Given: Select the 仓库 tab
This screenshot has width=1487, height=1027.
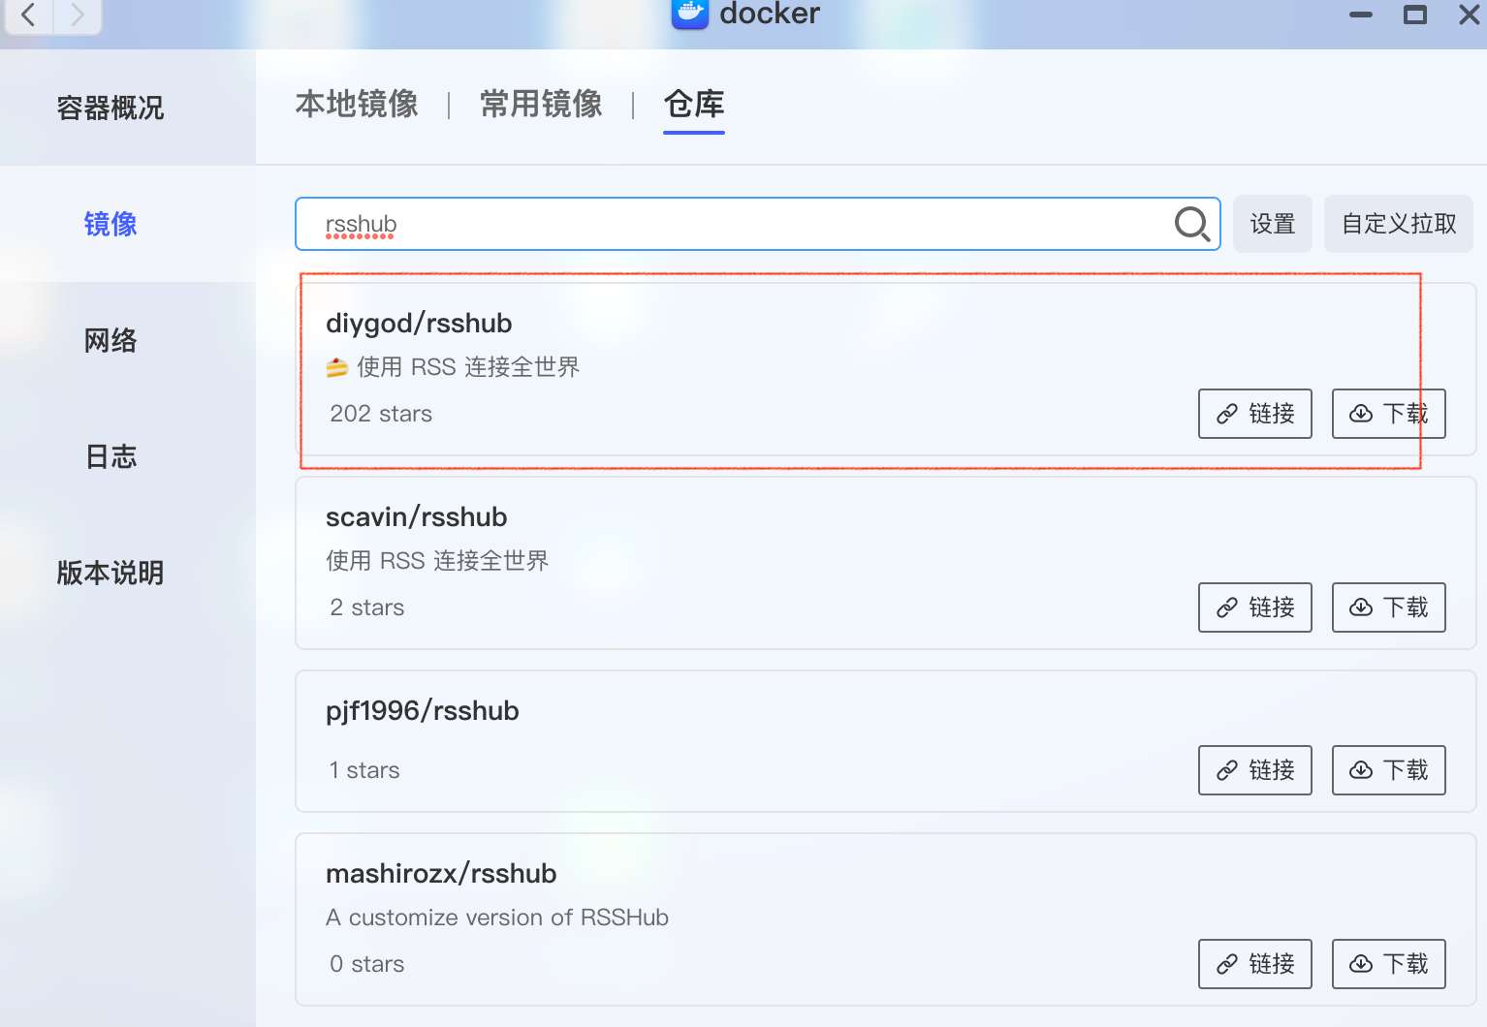Looking at the screenshot, I should (x=694, y=104).
